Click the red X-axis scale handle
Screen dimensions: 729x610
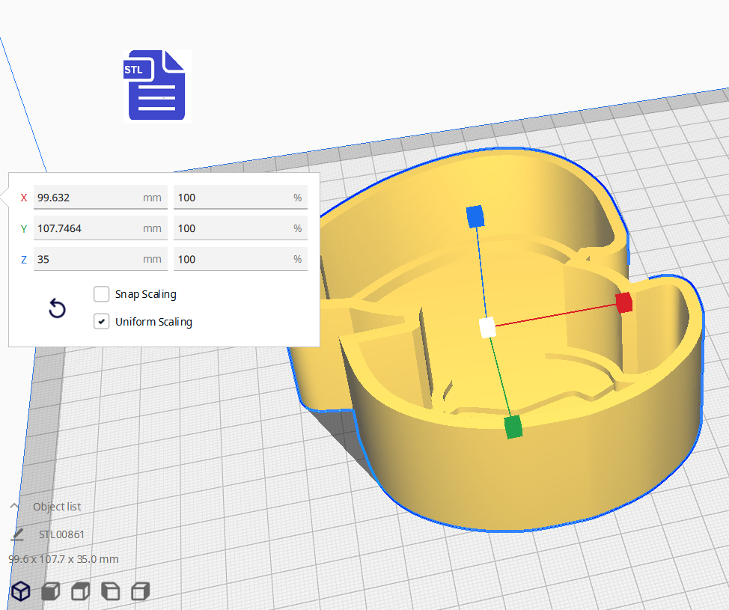tap(624, 302)
